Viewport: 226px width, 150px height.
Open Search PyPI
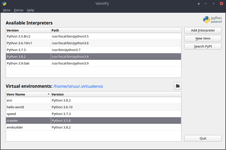(203, 46)
